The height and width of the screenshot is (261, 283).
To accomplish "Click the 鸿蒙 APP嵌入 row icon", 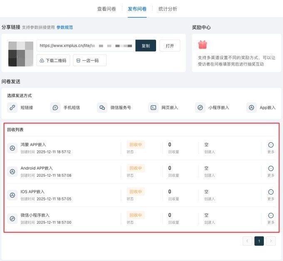I will [12, 148].
